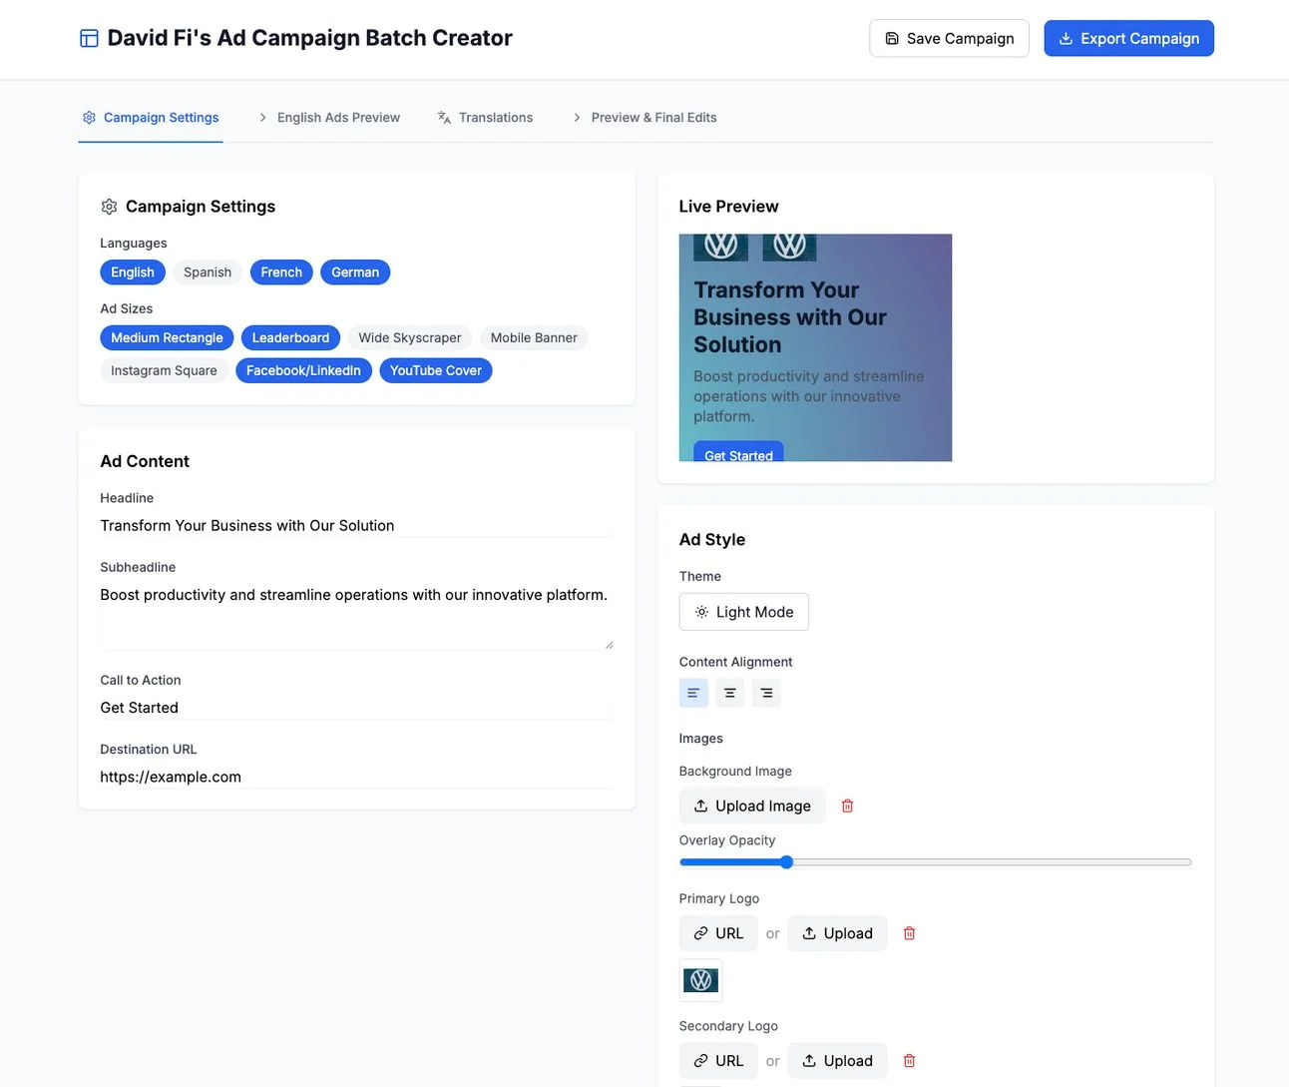Enable the Instagram Square ad size

click(x=164, y=371)
